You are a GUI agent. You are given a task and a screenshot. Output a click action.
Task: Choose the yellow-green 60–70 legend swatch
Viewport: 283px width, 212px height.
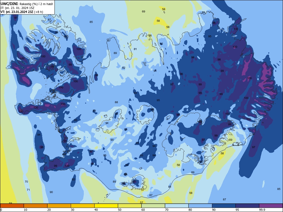153,206
